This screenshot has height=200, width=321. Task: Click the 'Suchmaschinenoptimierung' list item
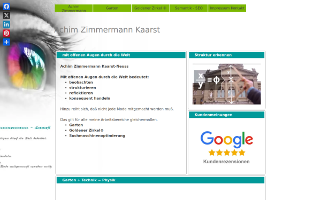tap(97, 135)
